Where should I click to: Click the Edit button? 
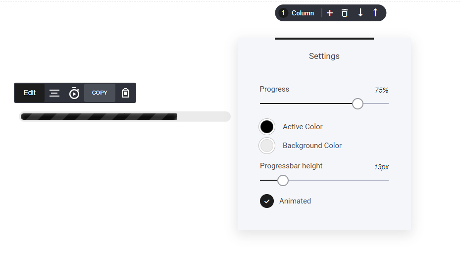[30, 93]
